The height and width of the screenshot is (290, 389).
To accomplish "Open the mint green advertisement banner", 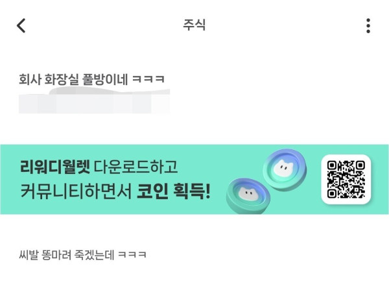I will point(194,179).
